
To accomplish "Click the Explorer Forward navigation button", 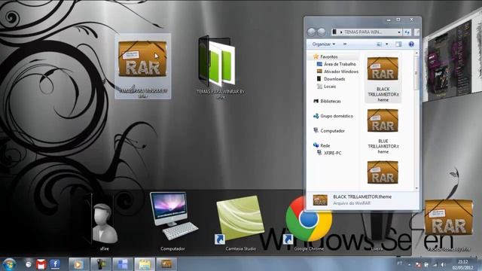I will tap(322, 32).
